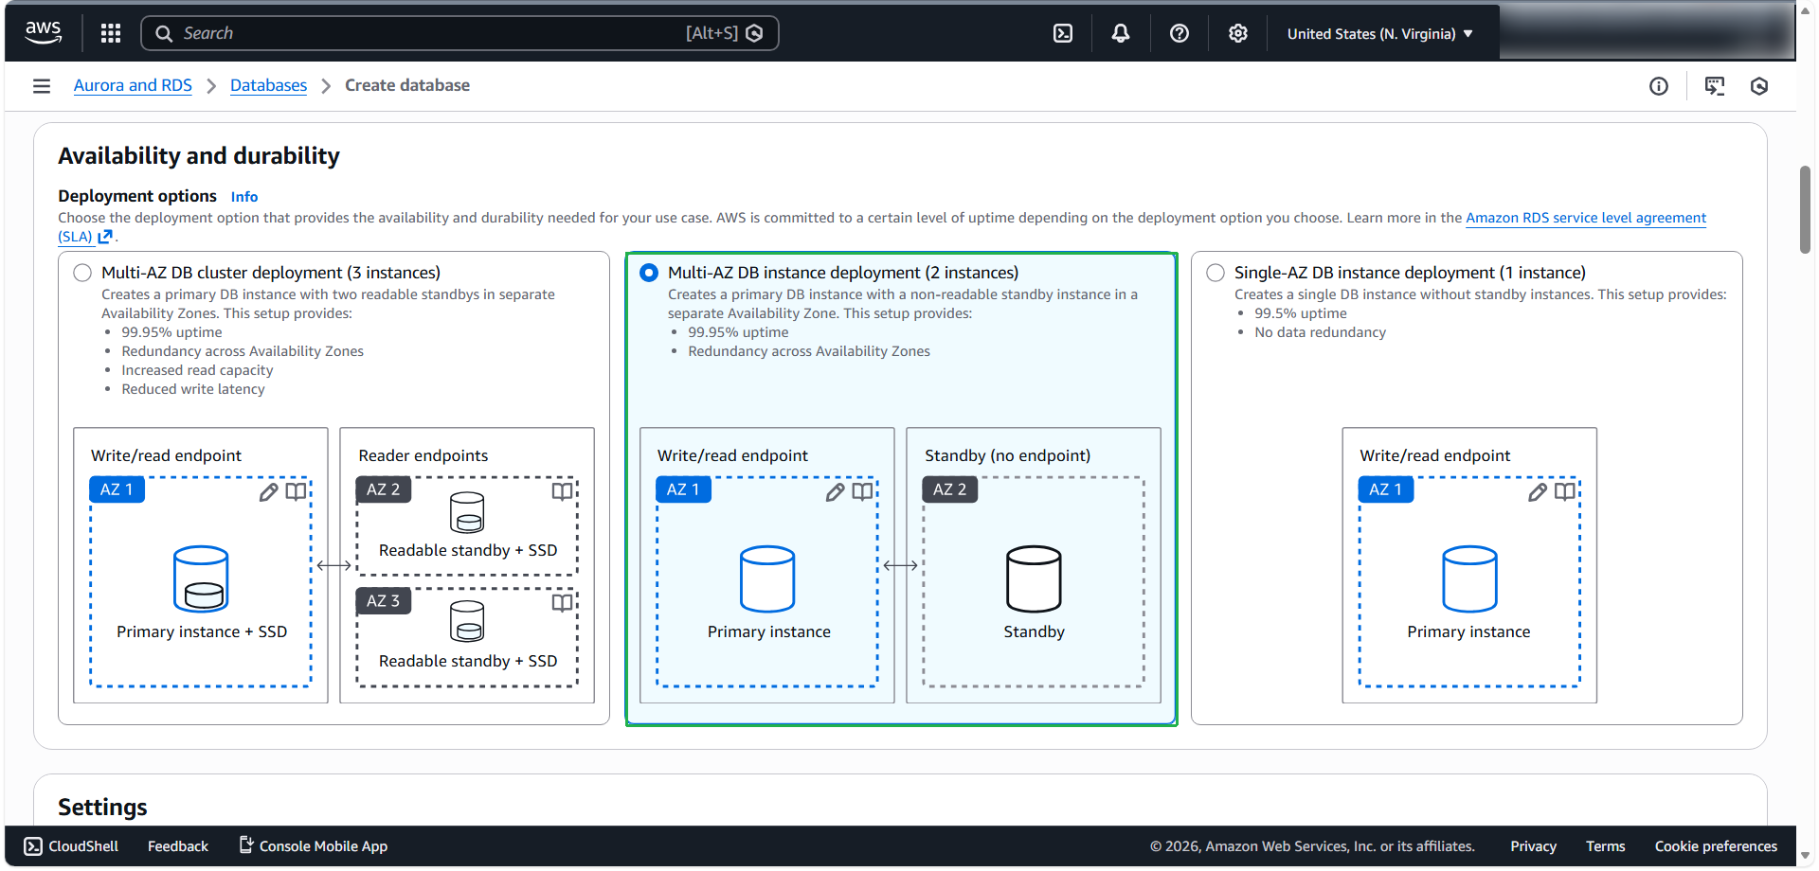Toggle the side navigation hamburger menu
This screenshot has height=871, width=1819.
coord(42,86)
